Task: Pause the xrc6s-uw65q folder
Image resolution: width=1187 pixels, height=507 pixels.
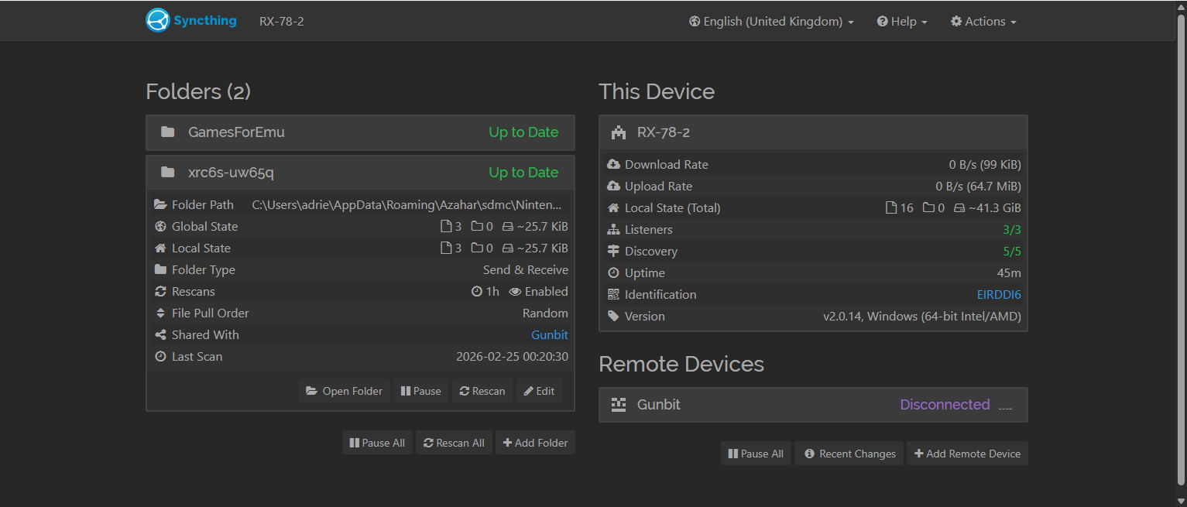Action: [x=420, y=391]
